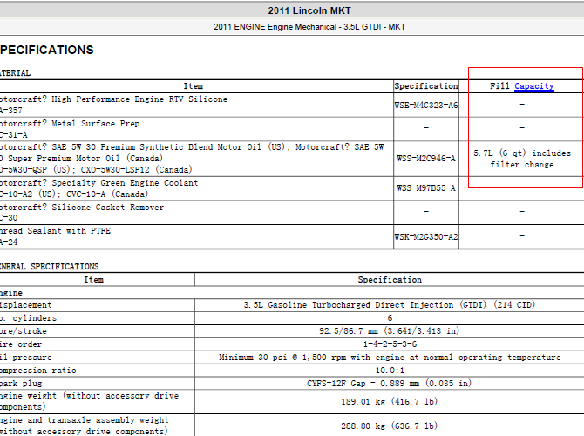This screenshot has width=584, height=436.
Task: Click the GENERAL SPECIFICATIONS section heading
Action: coord(49,267)
